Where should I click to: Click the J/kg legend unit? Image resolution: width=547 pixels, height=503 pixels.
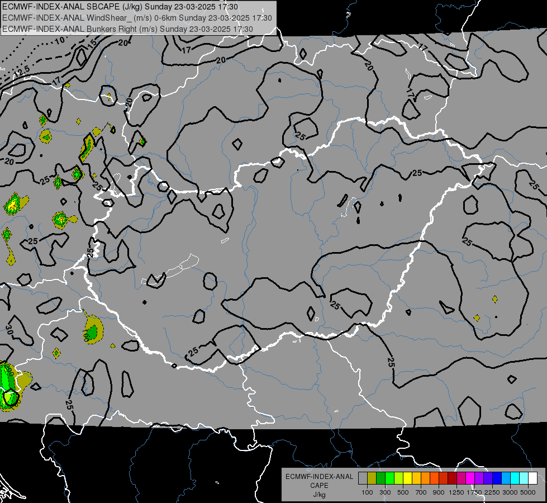[319, 495]
